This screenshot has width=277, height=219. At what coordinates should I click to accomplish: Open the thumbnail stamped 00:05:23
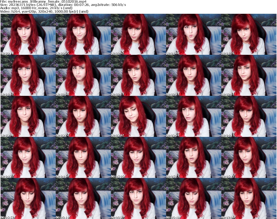[x=193, y=157]
